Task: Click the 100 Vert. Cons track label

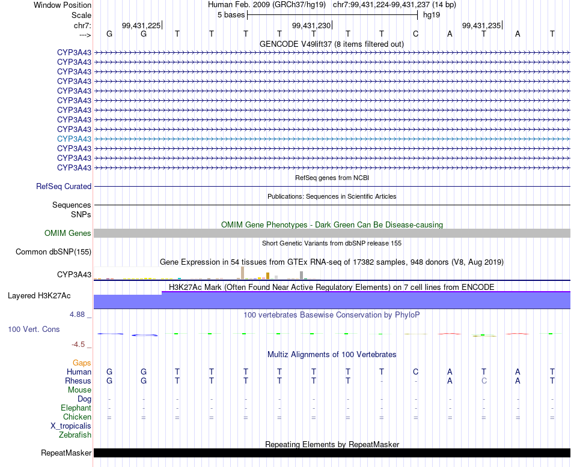Action: [x=34, y=329]
